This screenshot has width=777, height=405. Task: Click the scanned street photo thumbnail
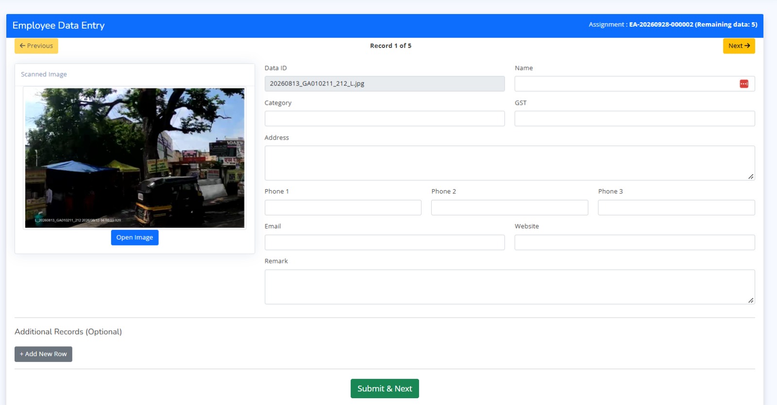(x=135, y=158)
